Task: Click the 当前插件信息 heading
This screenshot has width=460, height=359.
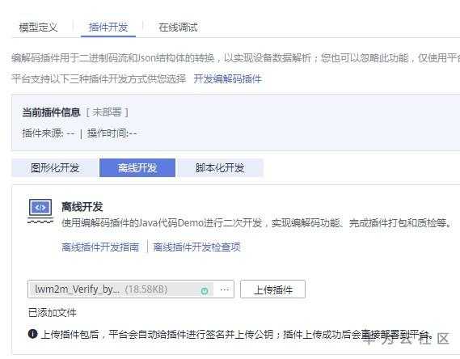Action: pos(52,112)
